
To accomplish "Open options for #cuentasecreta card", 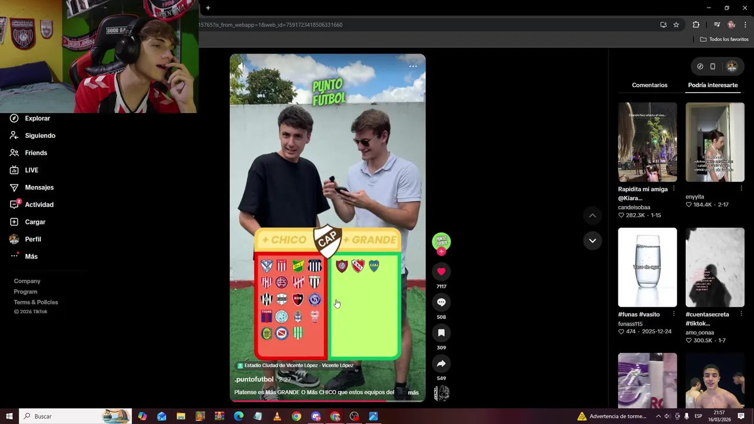I will pyautogui.click(x=741, y=314).
